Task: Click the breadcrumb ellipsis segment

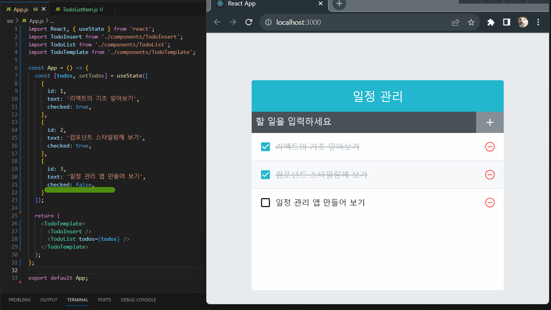Action: click(x=52, y=21)
